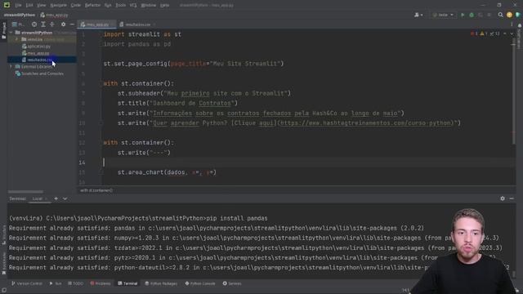Click the yellow warning count indicator
The image size is (523, 294).
484,33
